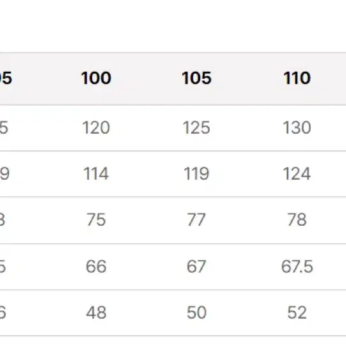Click the cell containing 67
The image size is (346, 346).
196,267
